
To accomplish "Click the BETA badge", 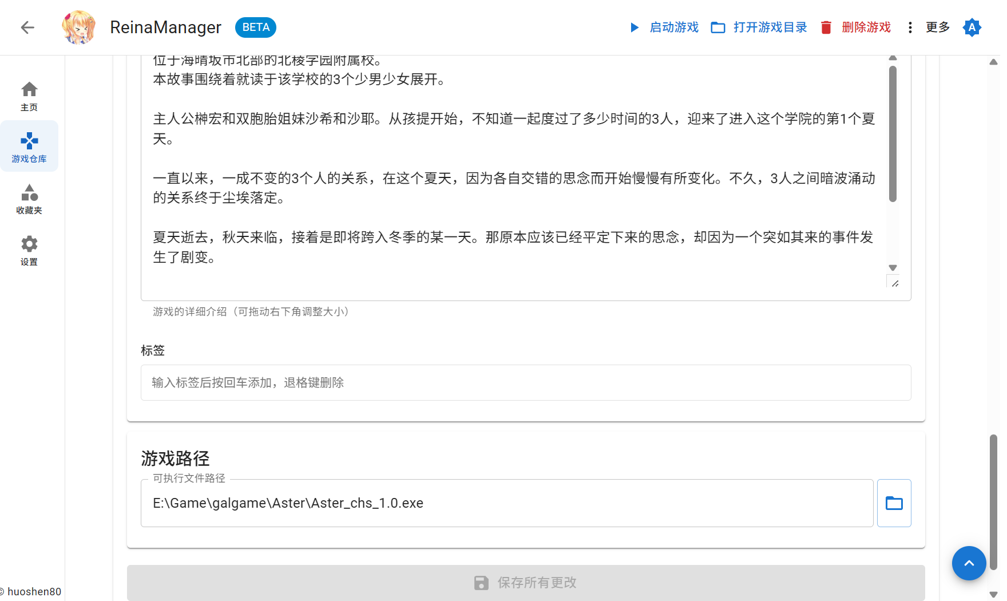I will pyautogui.click(x=256, y=27).
